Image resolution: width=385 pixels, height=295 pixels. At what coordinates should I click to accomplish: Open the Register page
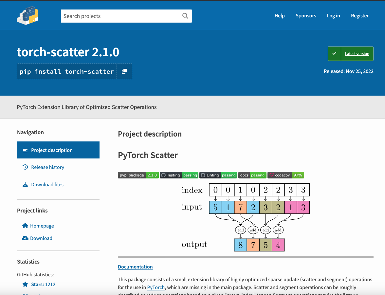360,16
